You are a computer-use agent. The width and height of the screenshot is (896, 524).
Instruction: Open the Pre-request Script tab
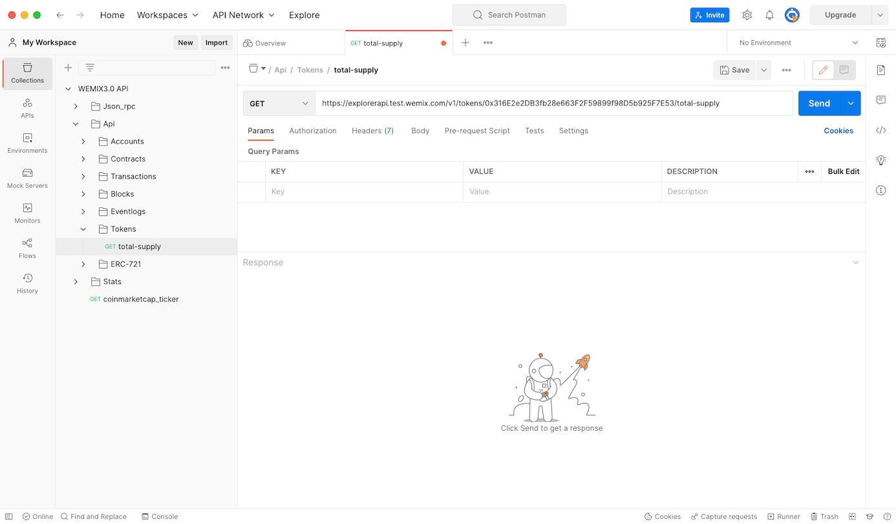pyautogui.click(x=476, y=131)
